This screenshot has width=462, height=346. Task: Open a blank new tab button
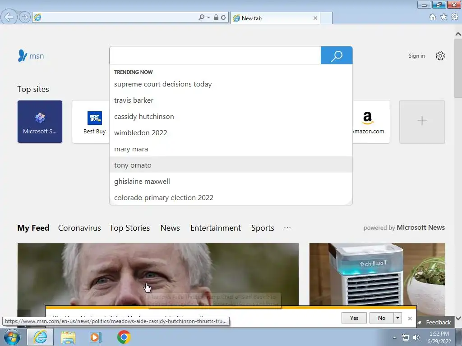point(326,18)
